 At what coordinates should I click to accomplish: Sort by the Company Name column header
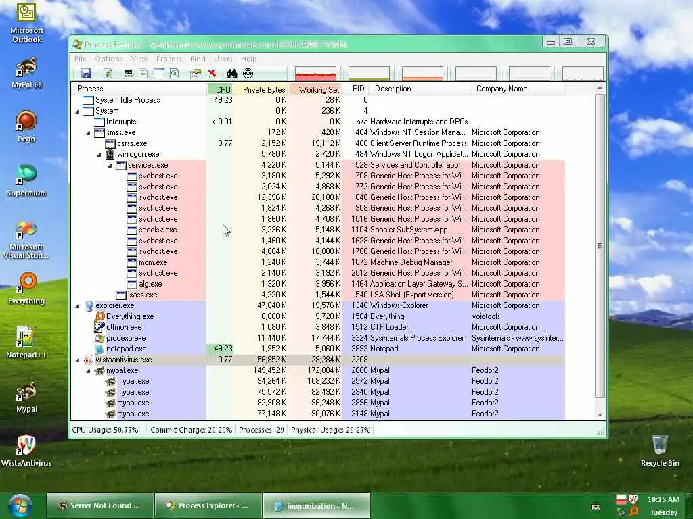point(518,89)
